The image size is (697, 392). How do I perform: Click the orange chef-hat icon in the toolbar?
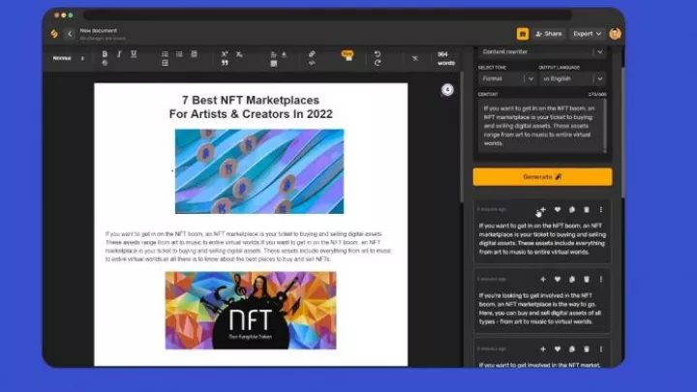348,55
